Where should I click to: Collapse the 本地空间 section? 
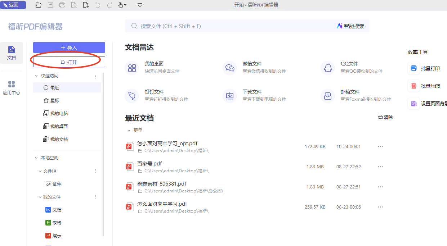click(x=36, y=158)
